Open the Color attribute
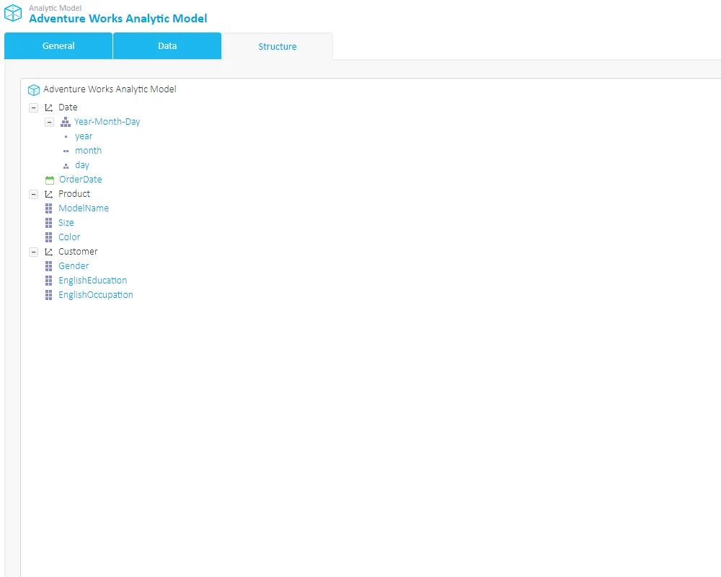 pyautogui.click(x=69, y=237)
